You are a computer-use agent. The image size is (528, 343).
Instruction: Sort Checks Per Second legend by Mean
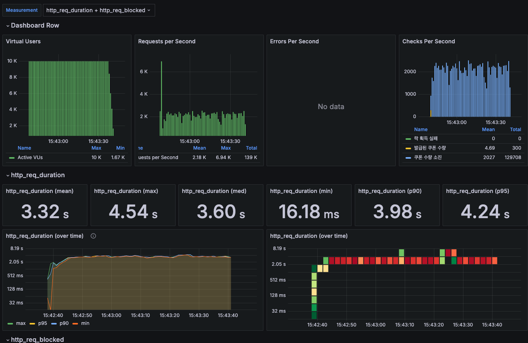click(x=488, y=130)
